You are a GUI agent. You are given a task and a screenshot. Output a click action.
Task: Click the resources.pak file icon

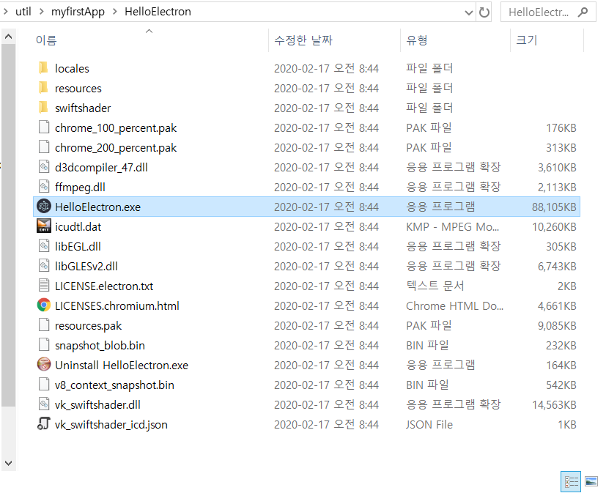pos(44,325)
